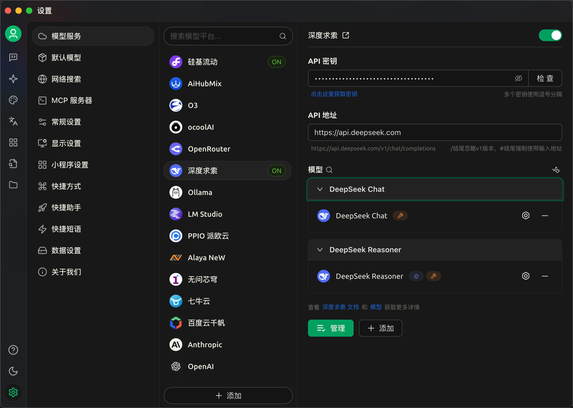Select the Alaya NeW provider
Image resolution: width=573 pixels, height=408 pixels.
tap(228, 258)
